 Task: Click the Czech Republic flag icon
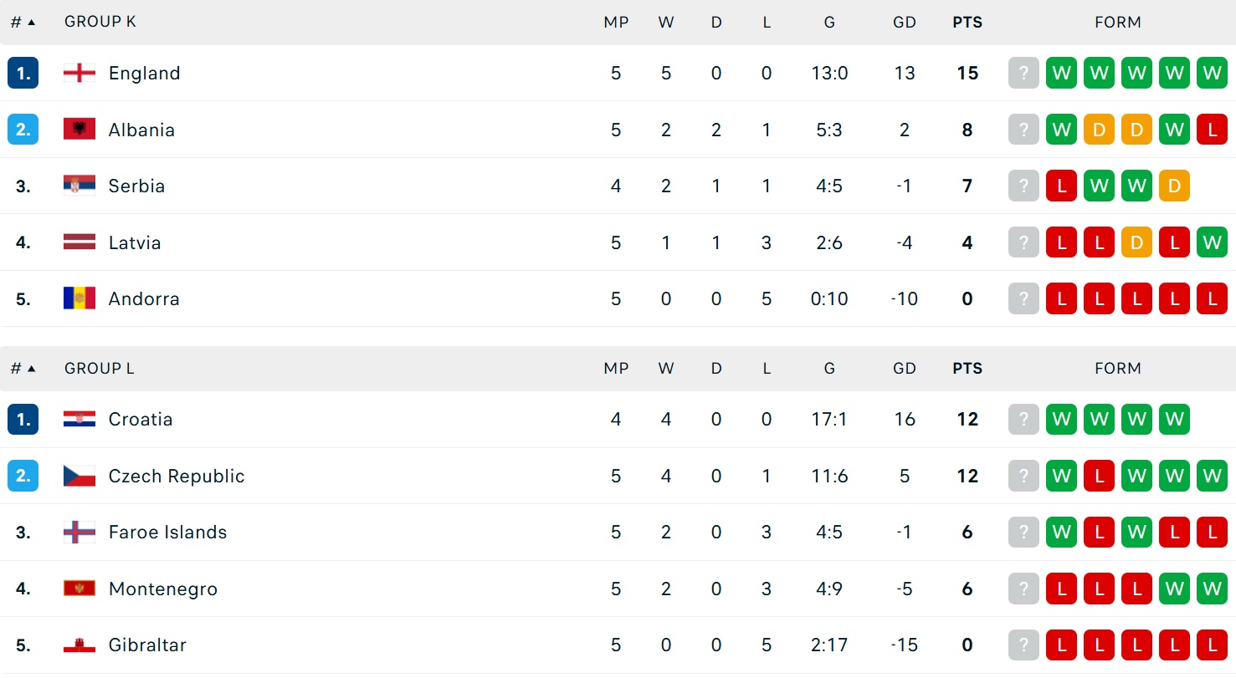click(x=79, y=476)
